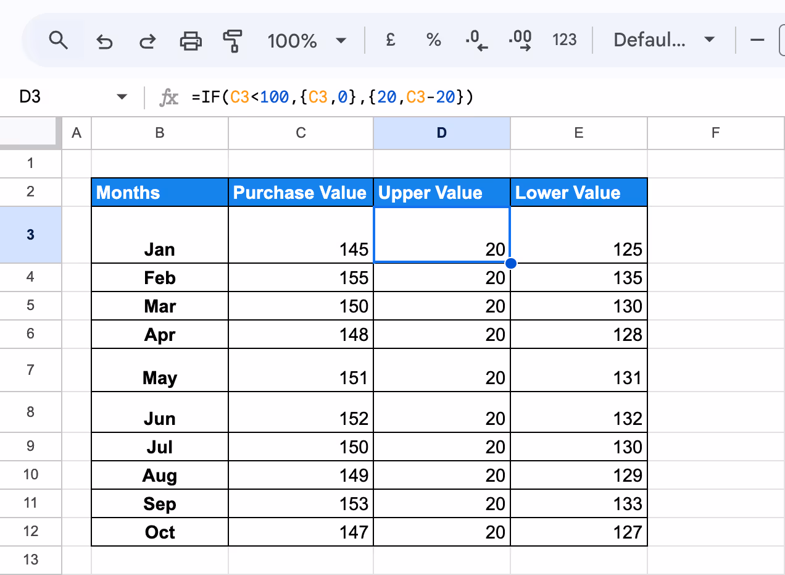Image resolution: width=785 pixels, height=575 pixels.
Task: Click the blue fill handle on cell D3
Action: pos(510,263)
